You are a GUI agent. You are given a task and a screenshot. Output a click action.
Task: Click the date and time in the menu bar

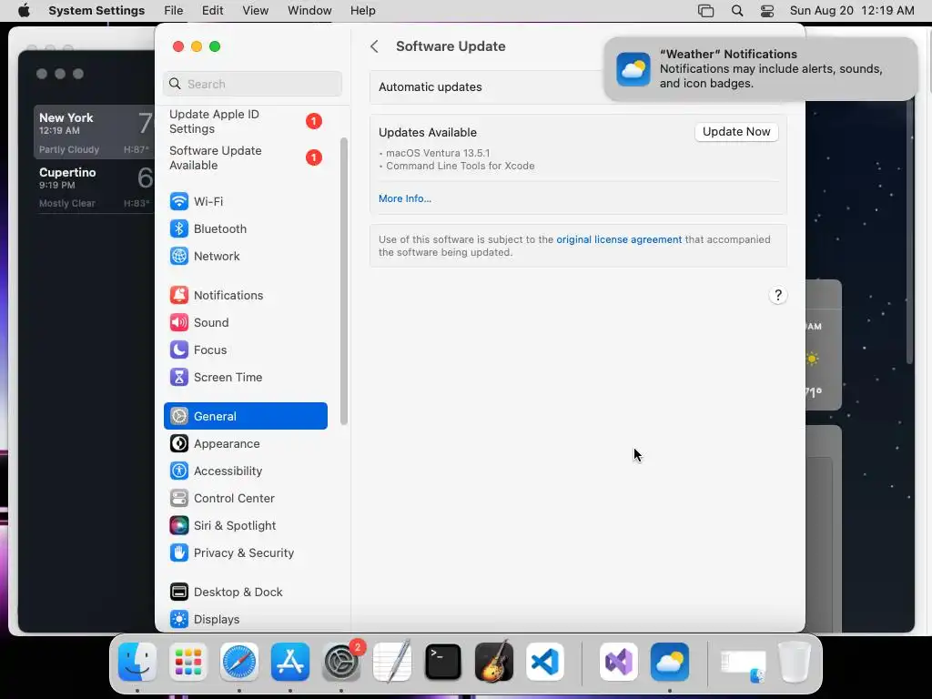point(852,11)
